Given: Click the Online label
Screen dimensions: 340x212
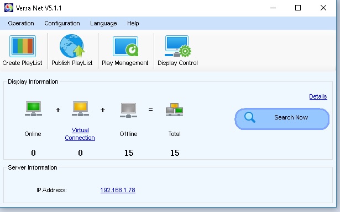Looking at the screenshot, I should click(33, 134).
